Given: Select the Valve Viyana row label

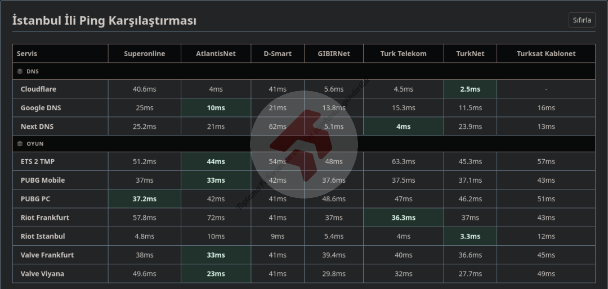Looking at the screenshot, I should (x=42, y=274).
